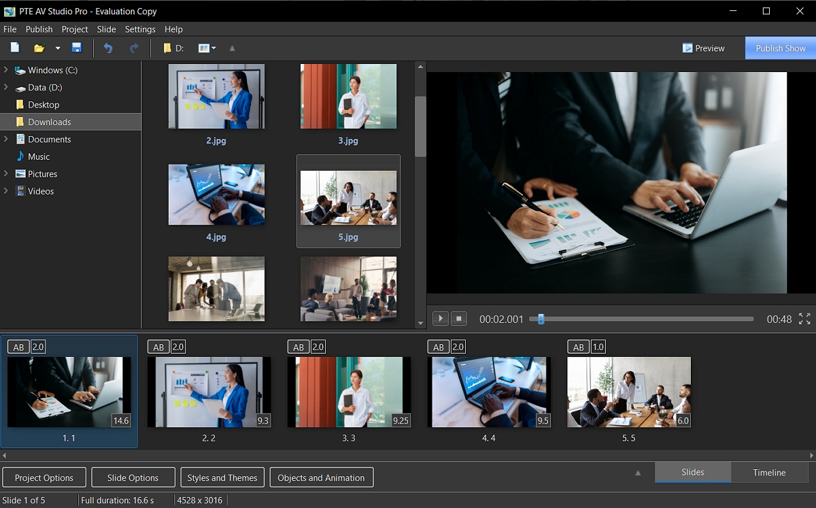Image resolution: width=816 pixels, height=508 pixels.
Task: Click the redo arrow icon
Action: click(134, 48)
